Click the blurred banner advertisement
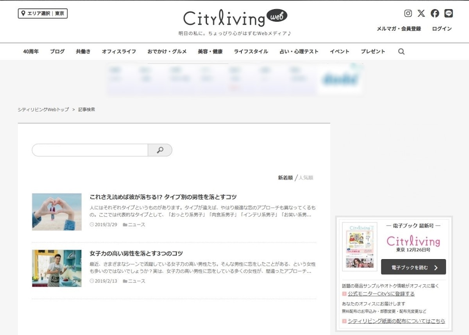Viewport: 469px width, 335px height. (234, 80)
